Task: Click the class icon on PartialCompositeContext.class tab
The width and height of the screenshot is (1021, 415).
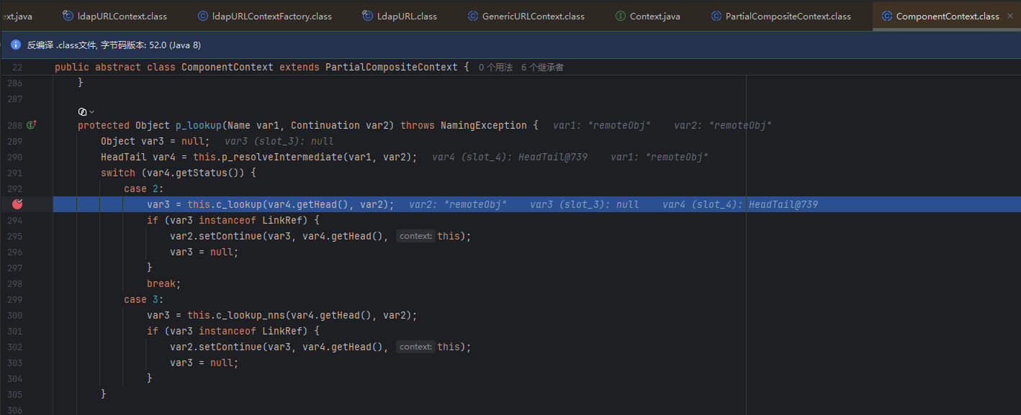Action: click(x=716, y=16)
